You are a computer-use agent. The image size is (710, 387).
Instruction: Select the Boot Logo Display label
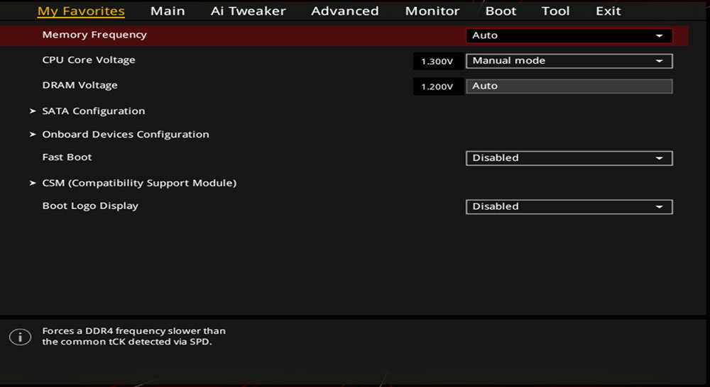coord(90,206)
